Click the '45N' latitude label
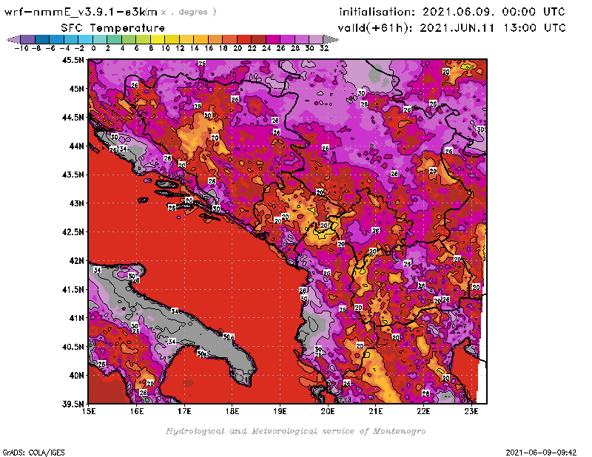 point(77,89)
